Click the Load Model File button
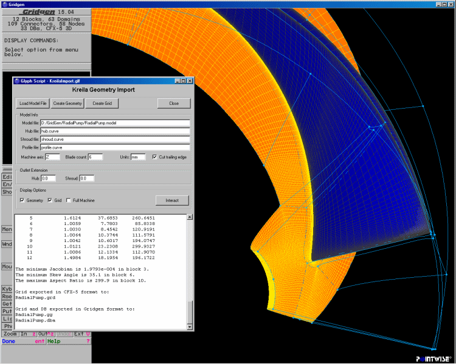 [x=33, y=103]
